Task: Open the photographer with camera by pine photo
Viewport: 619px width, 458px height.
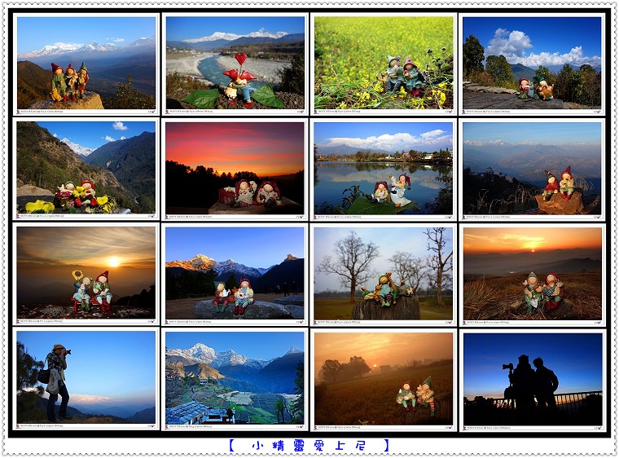Action: (x=86, y=379)
